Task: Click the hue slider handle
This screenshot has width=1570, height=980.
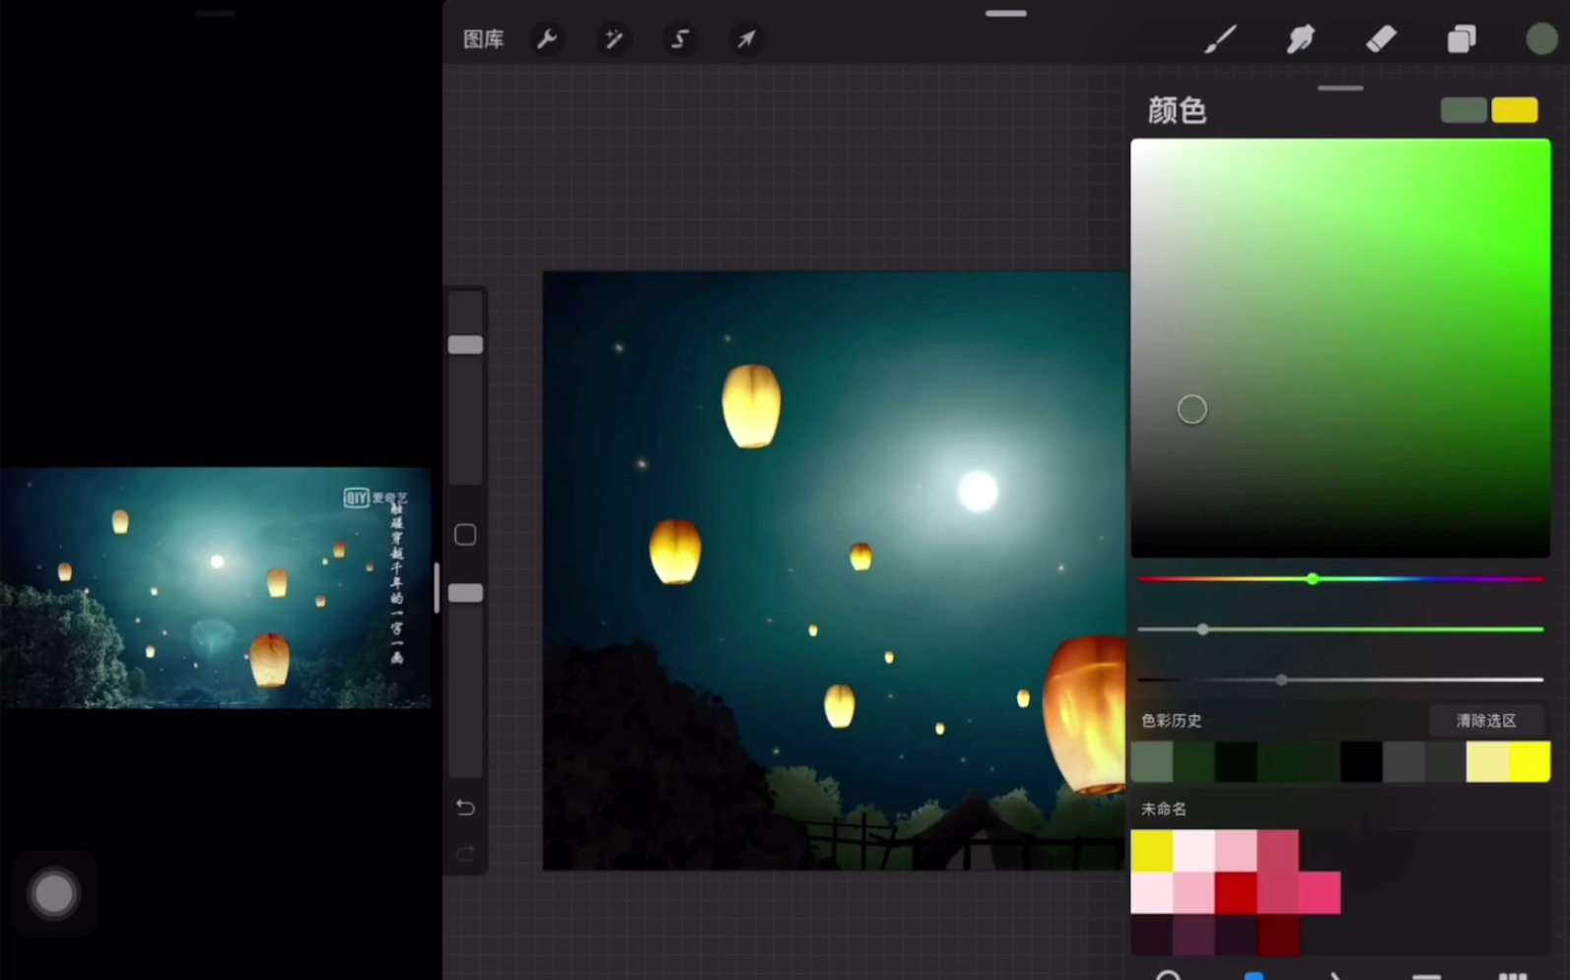Action: click(x=1313, y=579)
